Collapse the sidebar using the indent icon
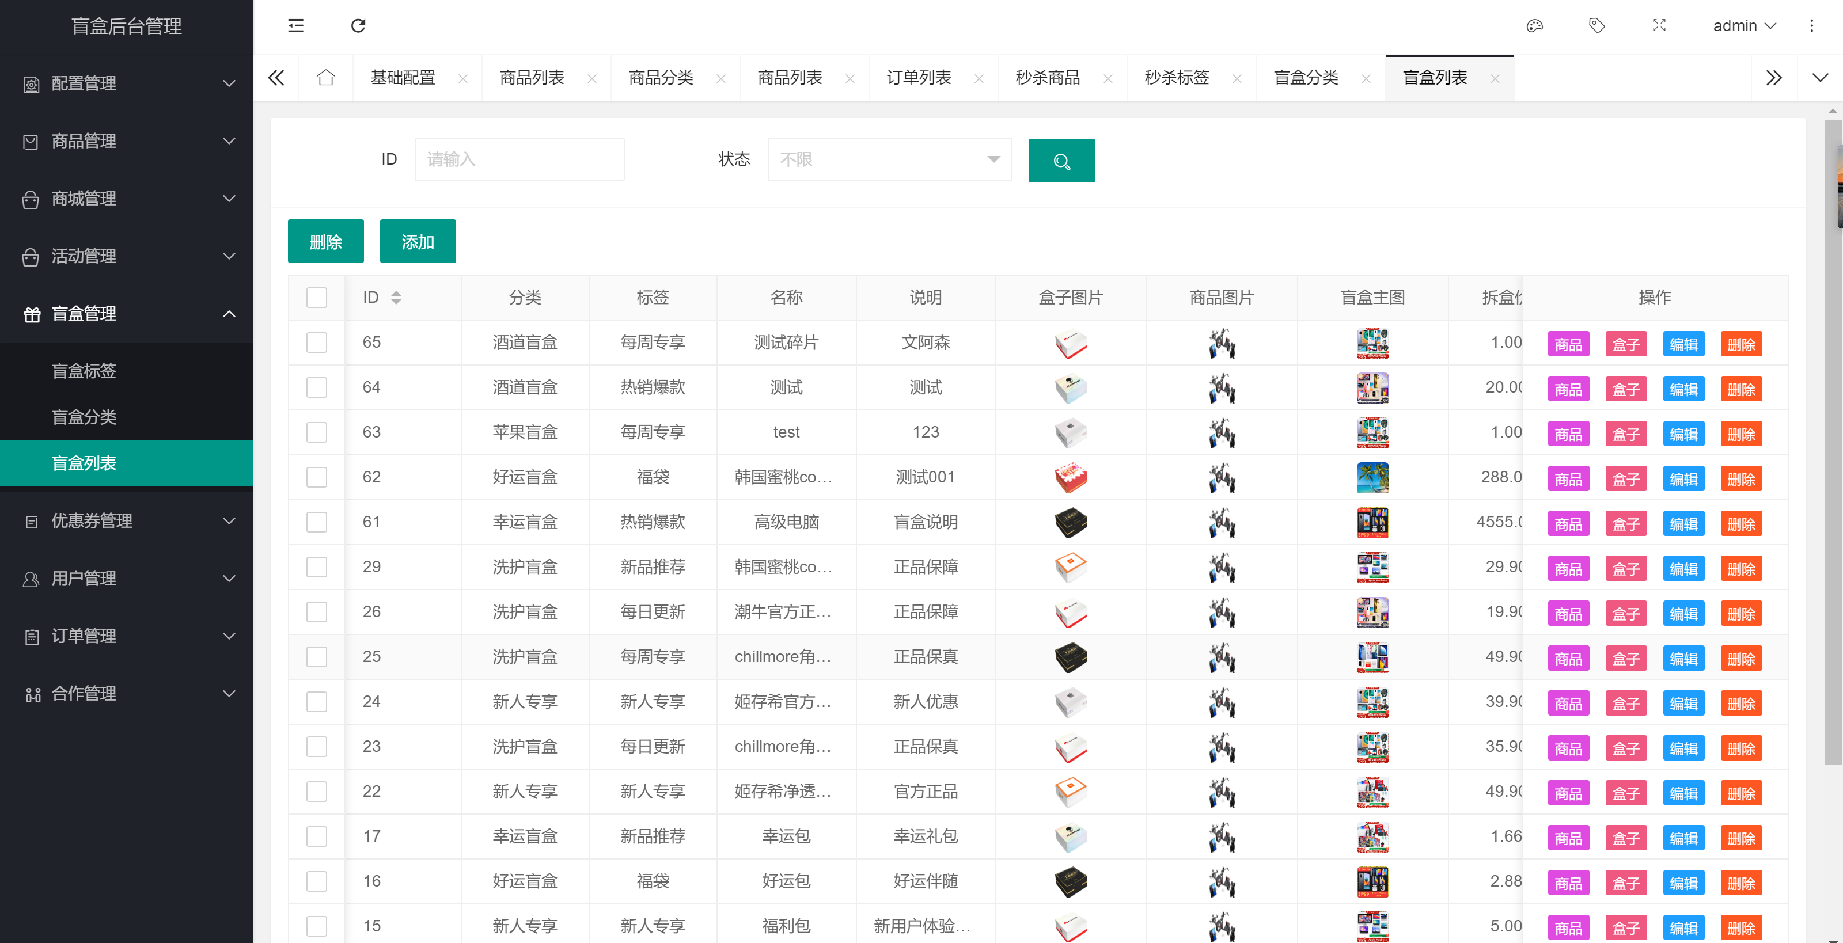 (x=295, y=26)
